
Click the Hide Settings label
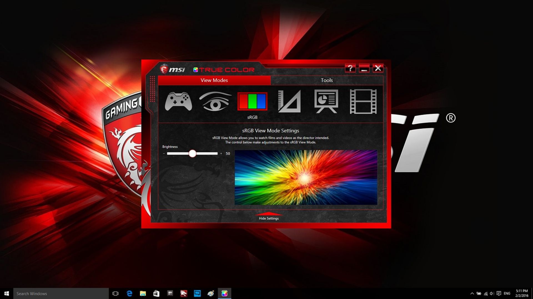click(x=269, y=218)
